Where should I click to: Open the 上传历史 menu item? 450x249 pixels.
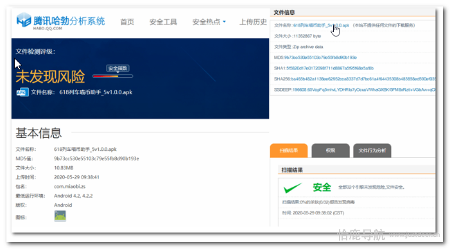pos(253,22)
